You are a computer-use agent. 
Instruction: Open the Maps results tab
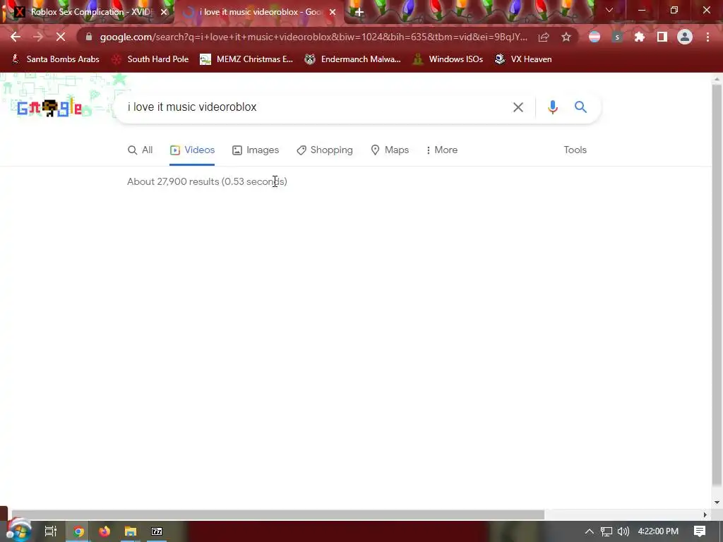click(x=390, y=150)
